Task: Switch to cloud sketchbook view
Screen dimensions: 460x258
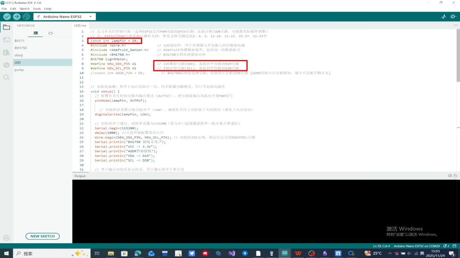Action: [x=50, y=33]
